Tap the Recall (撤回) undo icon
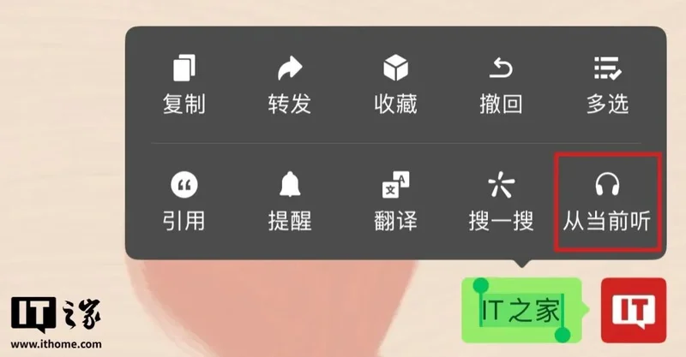 pyautogui.click(x=501, y=68)
